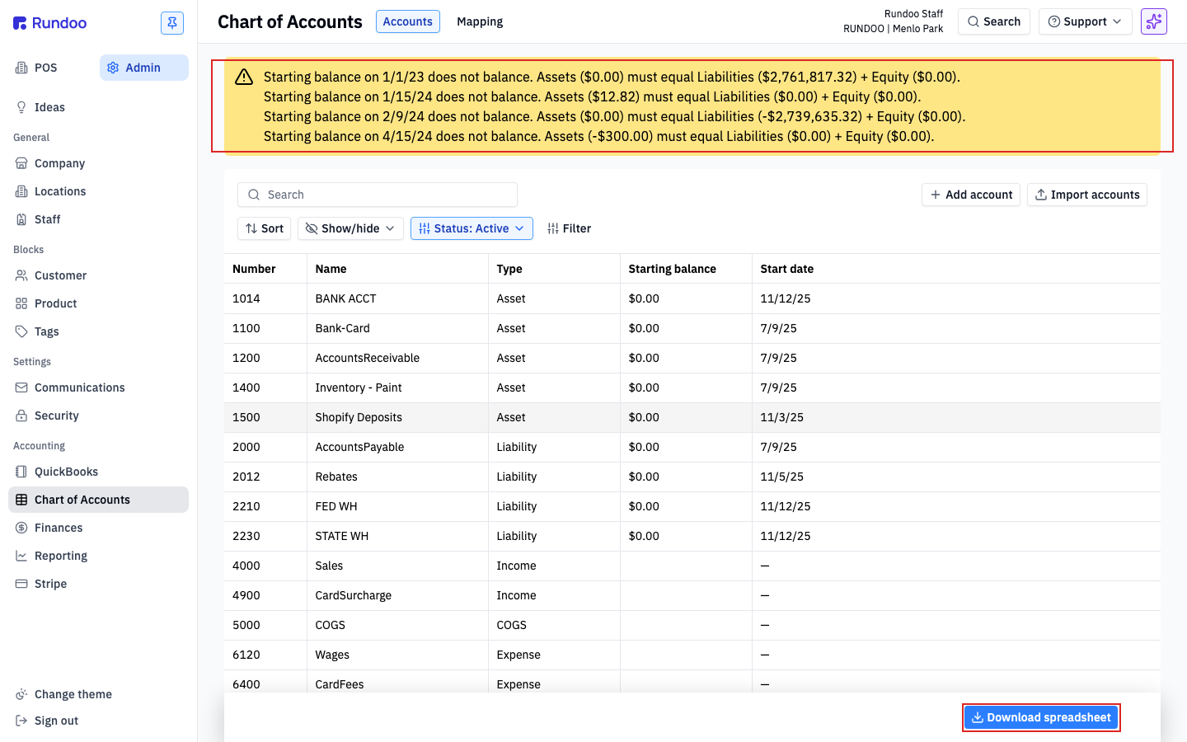Click Import accounts button
Viewport: 1187px width, 742px height.
point(1087,195)
